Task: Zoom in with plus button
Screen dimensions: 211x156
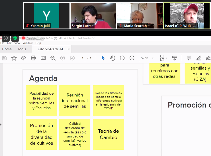Action: click(132, 58)
